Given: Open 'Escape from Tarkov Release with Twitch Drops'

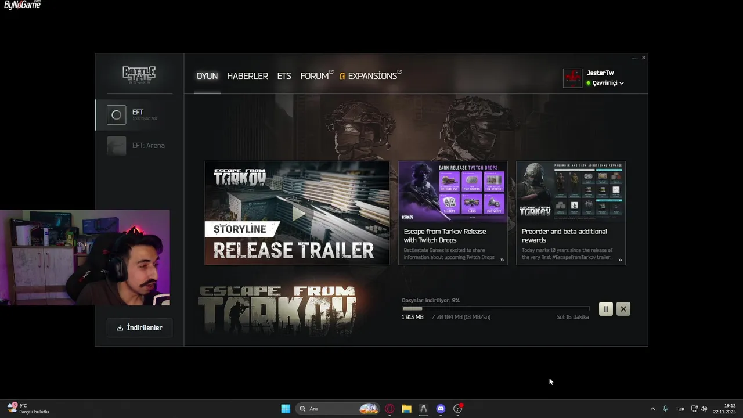Looking at the screenshot, I should [x=445, y=236].
